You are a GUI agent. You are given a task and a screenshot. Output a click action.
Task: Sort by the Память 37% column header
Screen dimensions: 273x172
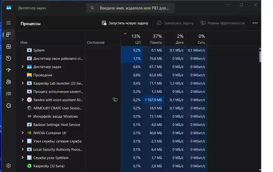[x=153, y=39]
